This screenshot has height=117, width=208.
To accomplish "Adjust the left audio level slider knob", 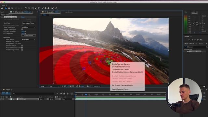I will (x=194, y=23).
